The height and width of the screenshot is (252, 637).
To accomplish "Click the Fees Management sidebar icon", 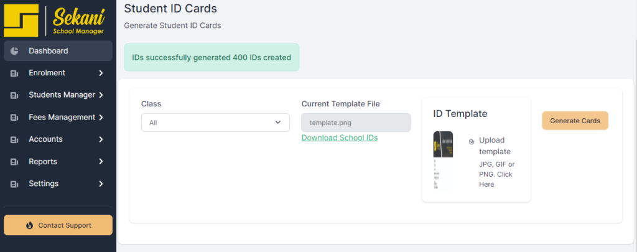I will [x=14, y=118].
